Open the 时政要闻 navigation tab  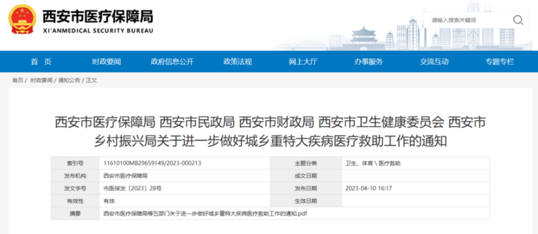coord(106,62)
